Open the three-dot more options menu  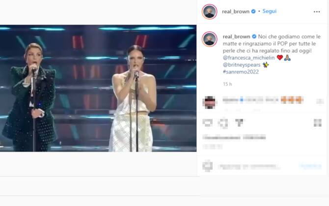(x=316, y=12)
